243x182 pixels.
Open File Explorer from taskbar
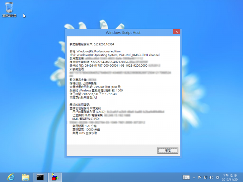[25, 177]
